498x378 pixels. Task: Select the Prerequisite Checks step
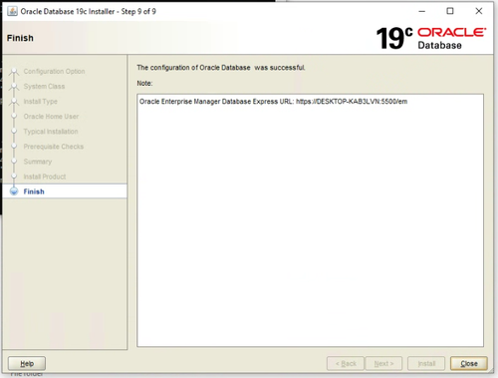click(x=54, y=147)
